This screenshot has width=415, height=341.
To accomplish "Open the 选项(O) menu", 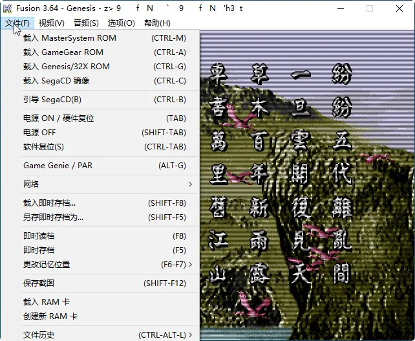I will tap(121, 23).
